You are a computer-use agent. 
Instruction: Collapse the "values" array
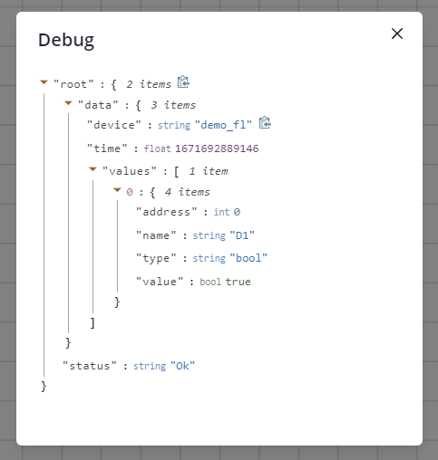tap(92, 169)
